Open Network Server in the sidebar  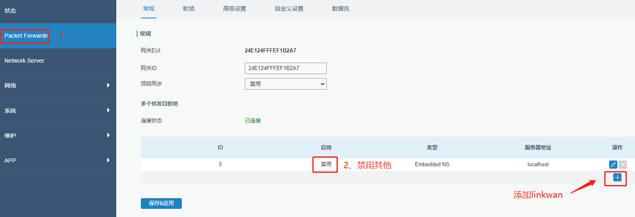pyautogui.click(x=24, y=61)
